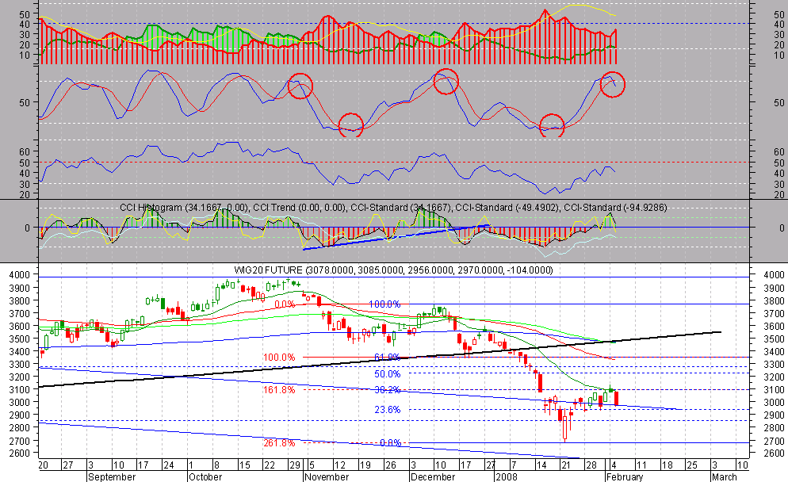Click date label 18 in February
788x482 pixels.
667,465
